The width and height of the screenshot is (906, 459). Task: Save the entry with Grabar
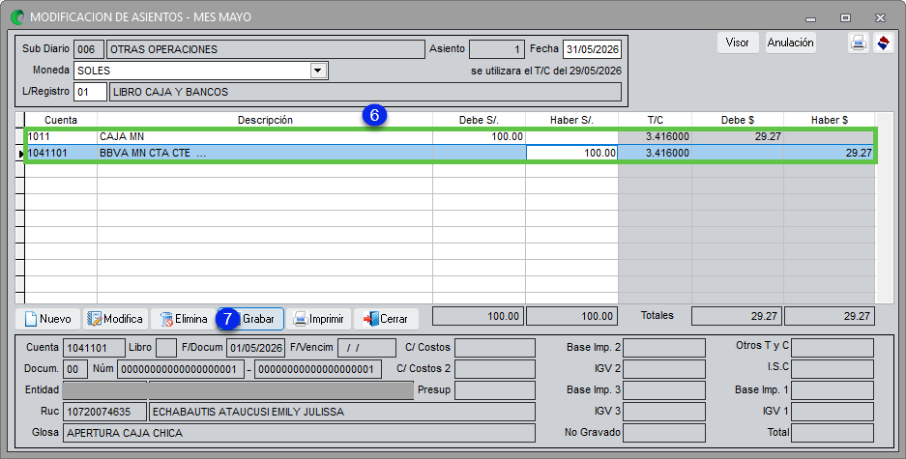(x=250, y=319)
